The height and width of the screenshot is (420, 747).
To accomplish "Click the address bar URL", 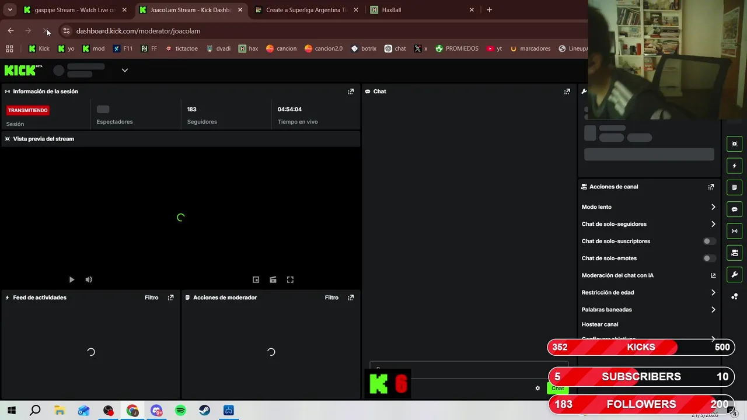I will [138, 31].
